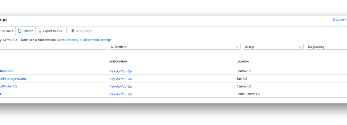
Task: Open the hell-storage-eastus resource group
Action: [13, 78]
